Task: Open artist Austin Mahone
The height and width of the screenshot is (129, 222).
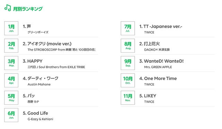Action: tap(39, 84)
